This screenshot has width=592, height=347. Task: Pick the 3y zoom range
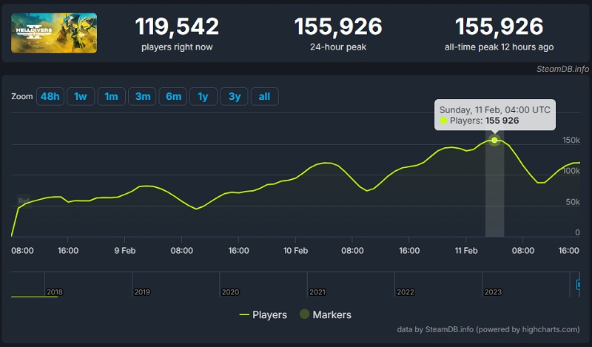[233, 97]
